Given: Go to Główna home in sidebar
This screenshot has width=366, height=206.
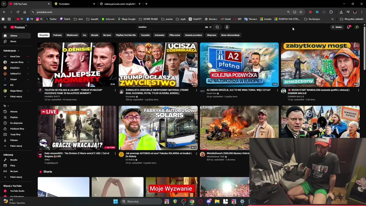Looking at the screenshot, I should (16, 36).
